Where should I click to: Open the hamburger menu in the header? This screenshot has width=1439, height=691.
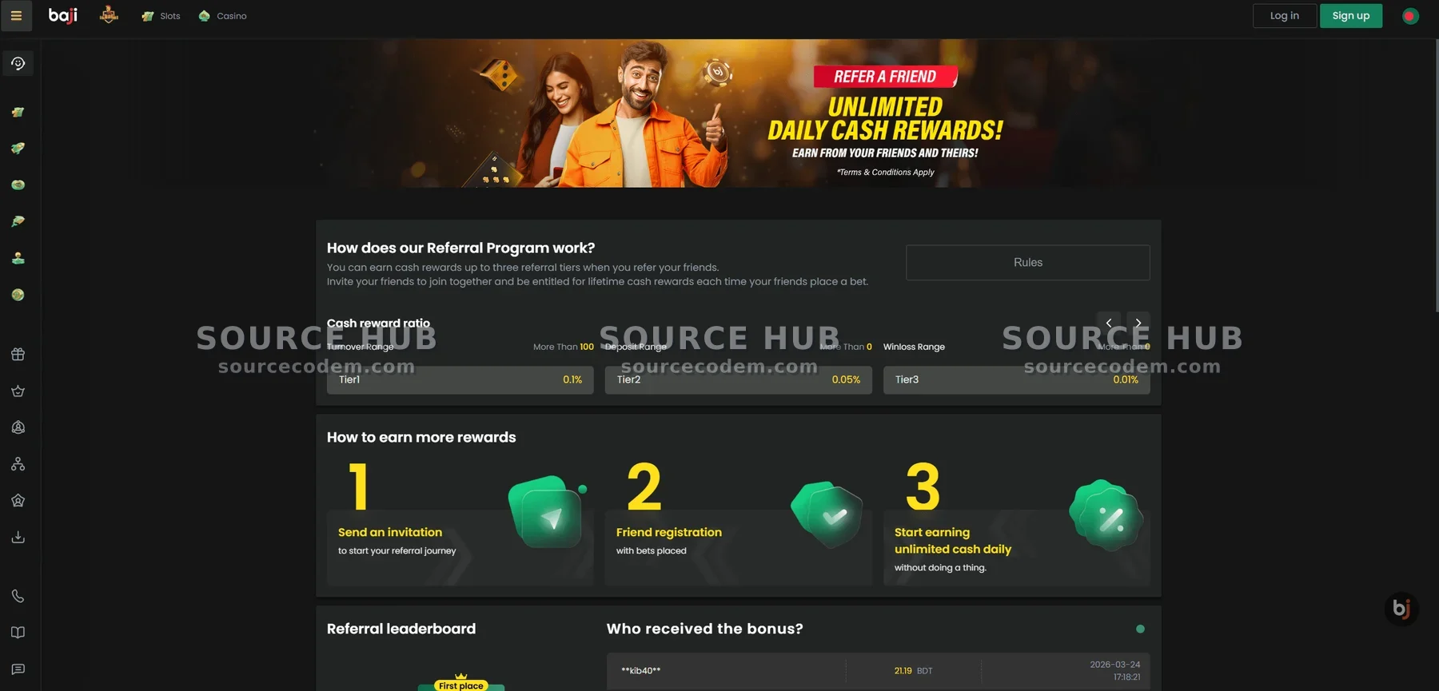tap(16, 16)
